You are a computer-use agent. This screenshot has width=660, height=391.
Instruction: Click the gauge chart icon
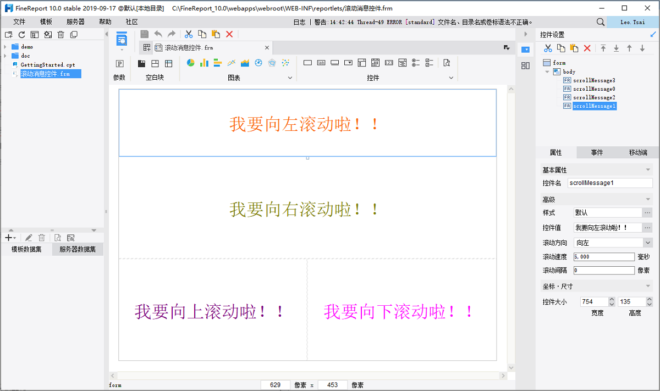[258, 63]
